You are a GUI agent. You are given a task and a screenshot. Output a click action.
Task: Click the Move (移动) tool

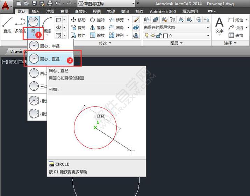pos(78,20)
